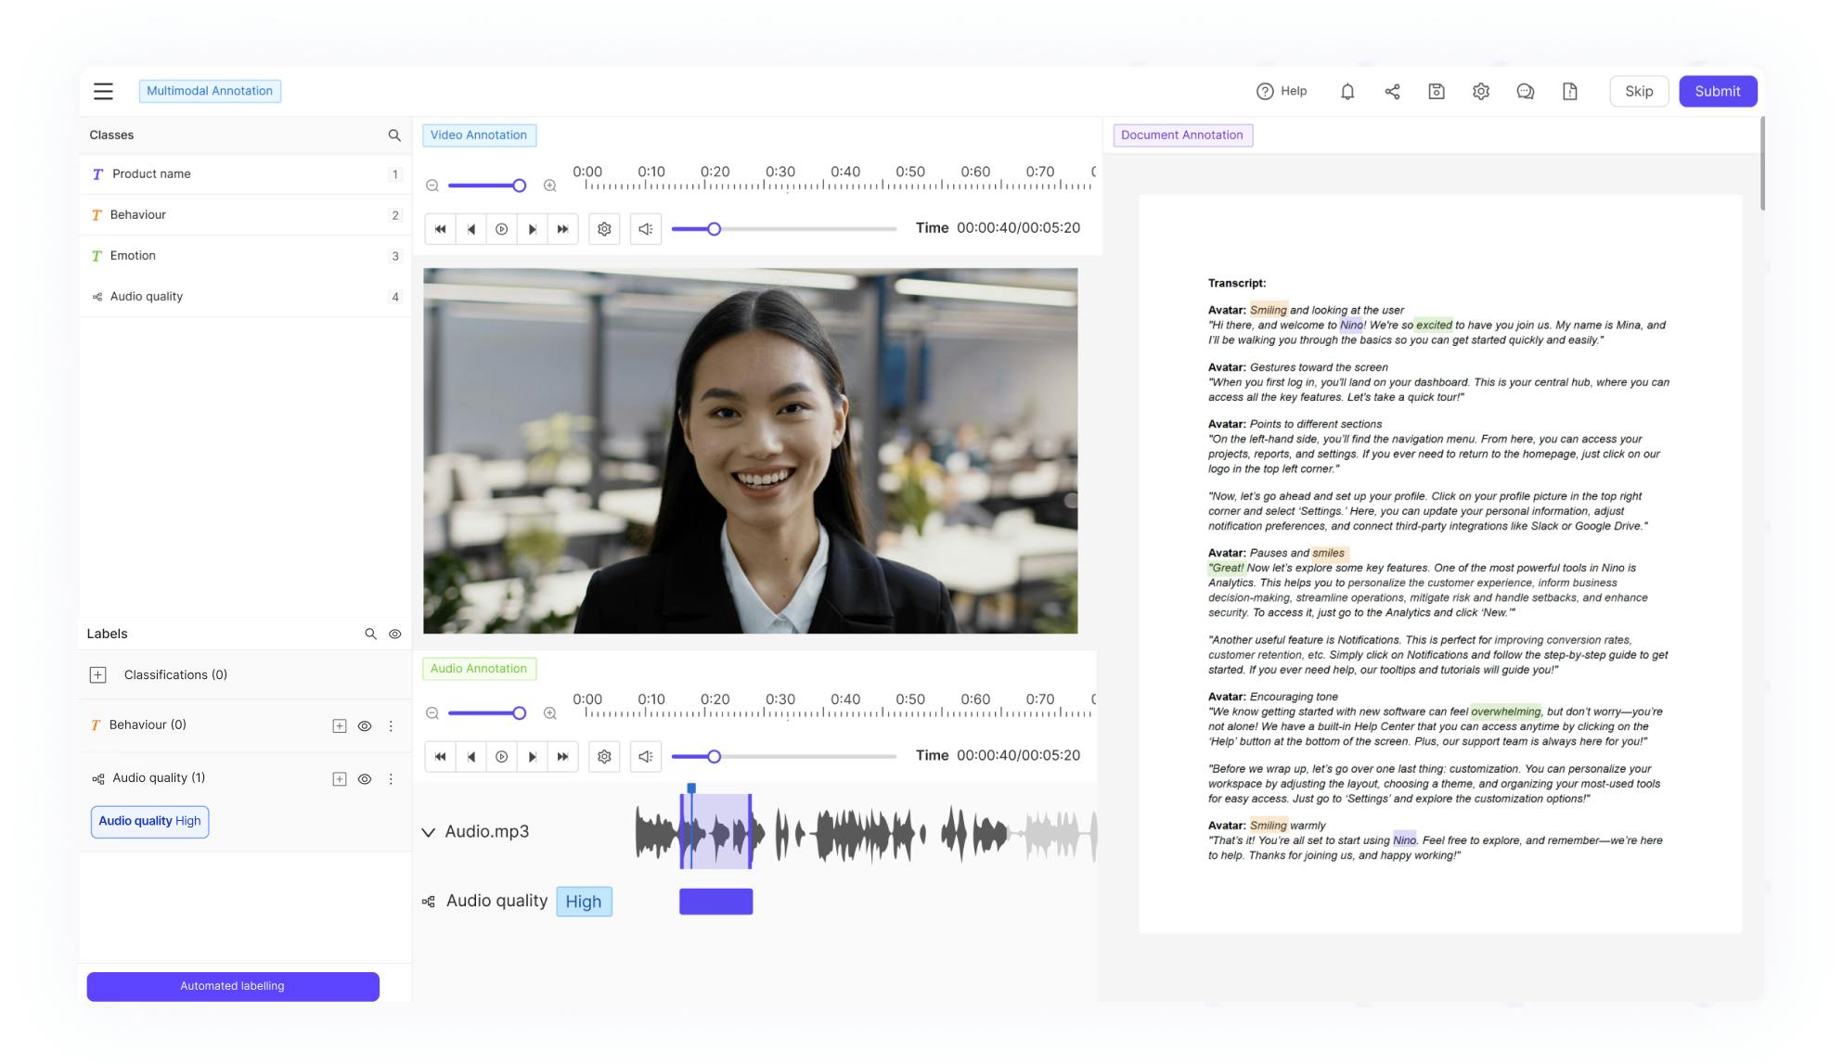Open Audio quality label options menu
Screen dimensions: 1843x1064
[391, 779]
